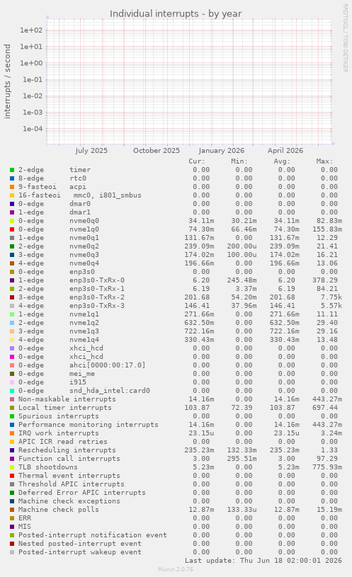The image size is (352, 577).
Task: Click the cyan swatch for snd_hda_intel:card0
Action: click(x=12, y=391)
